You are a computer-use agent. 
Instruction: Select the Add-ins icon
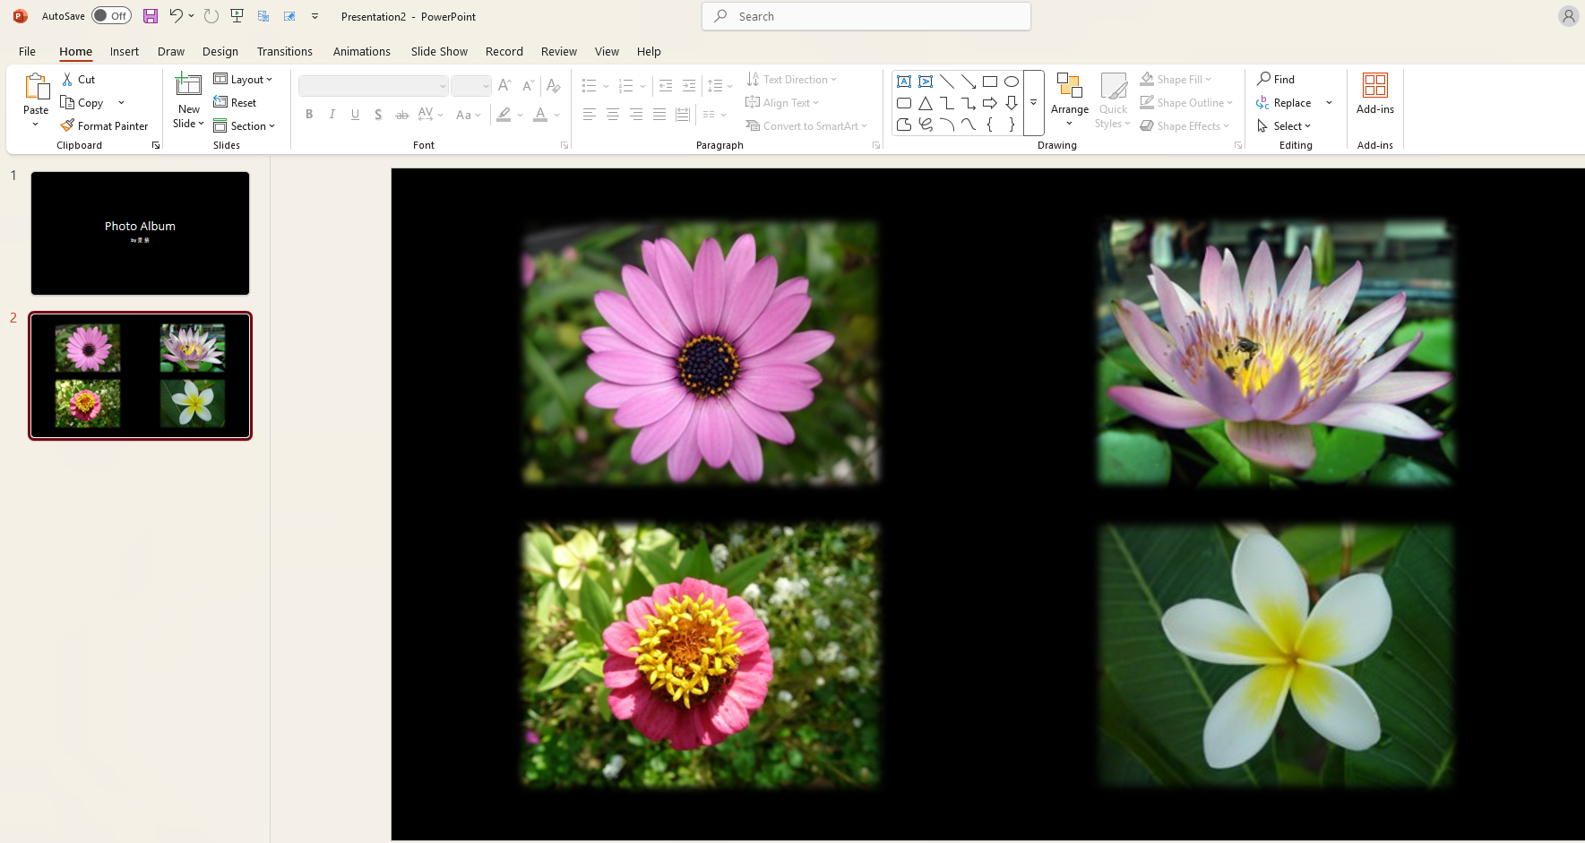(x=1375, y=93)
